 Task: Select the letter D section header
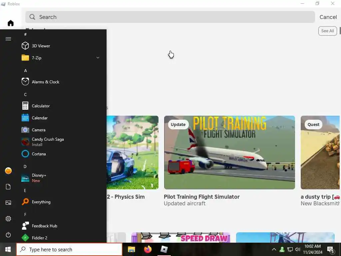(25, 167)
